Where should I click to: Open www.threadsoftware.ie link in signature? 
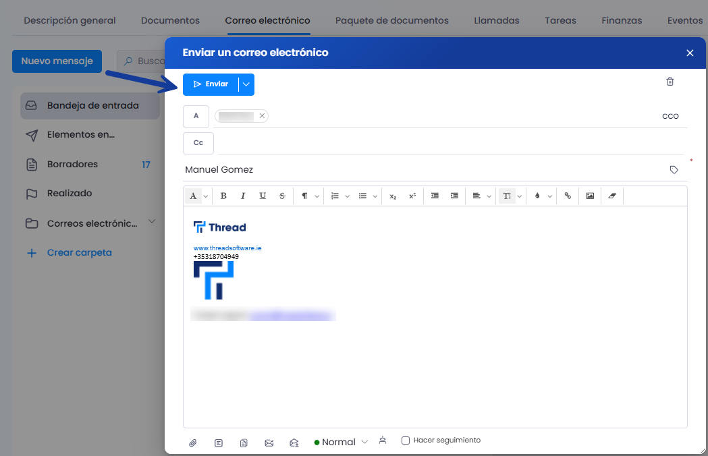tap(227, 248)
